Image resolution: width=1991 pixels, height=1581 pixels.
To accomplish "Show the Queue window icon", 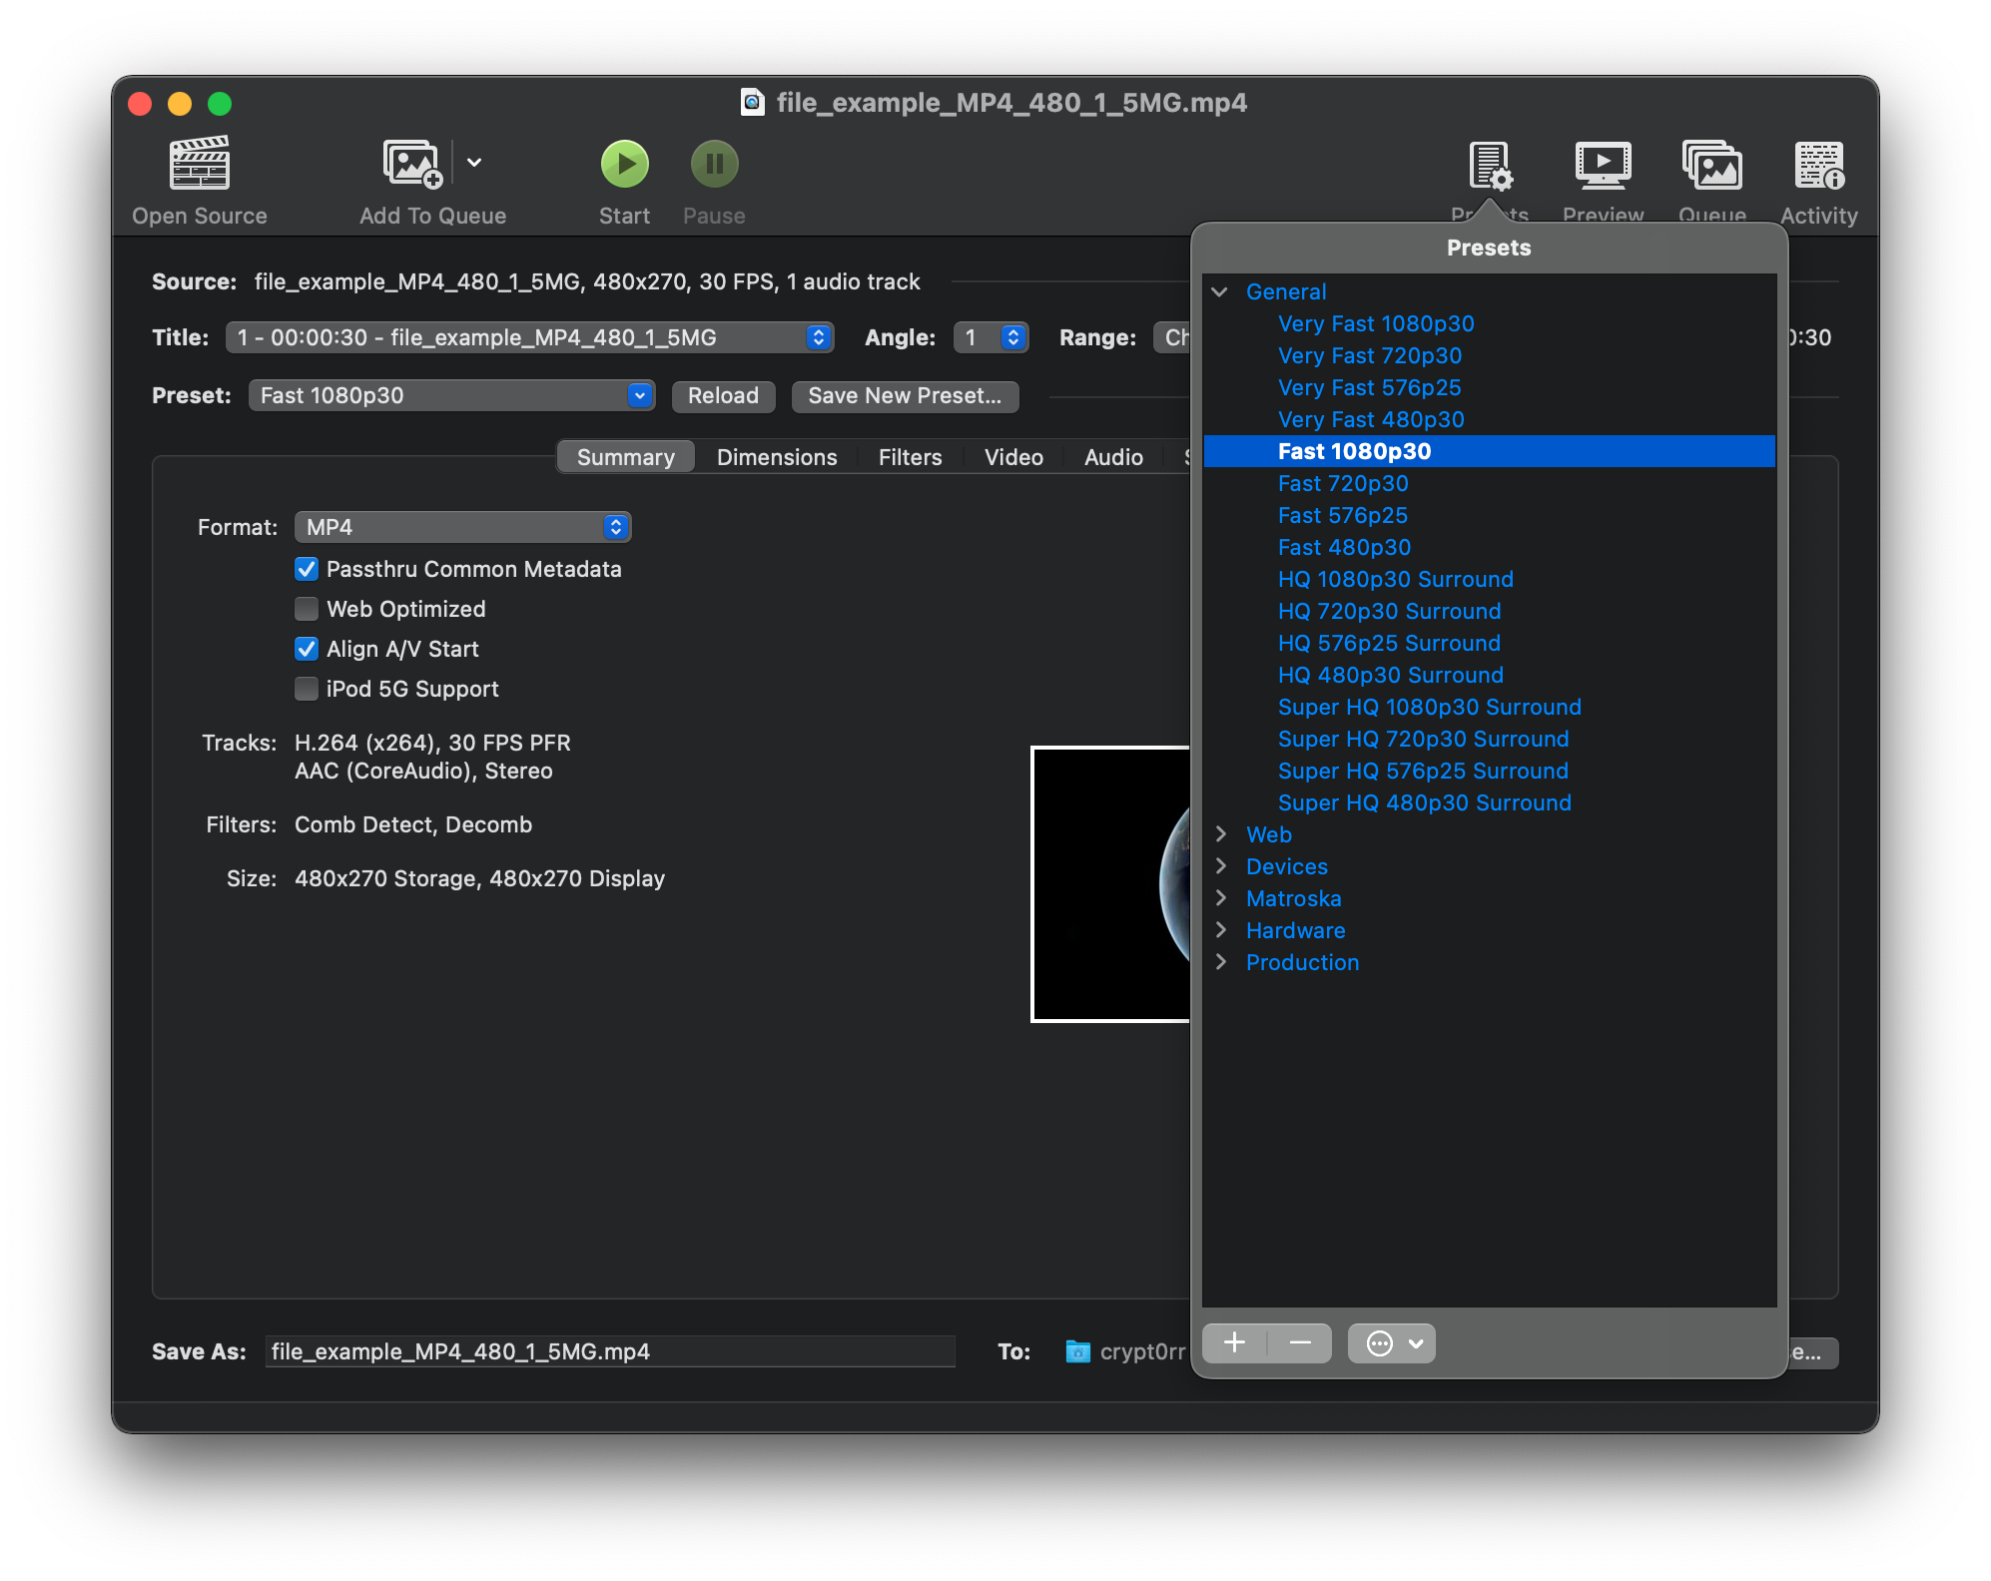I will 1712,166.
